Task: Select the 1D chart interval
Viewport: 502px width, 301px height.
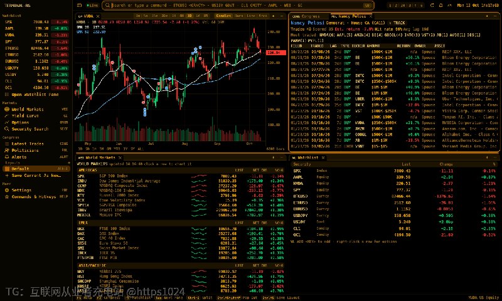Action: click(190, 16)
